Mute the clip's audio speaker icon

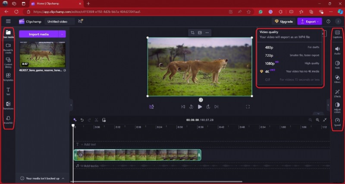click(81, 155)
